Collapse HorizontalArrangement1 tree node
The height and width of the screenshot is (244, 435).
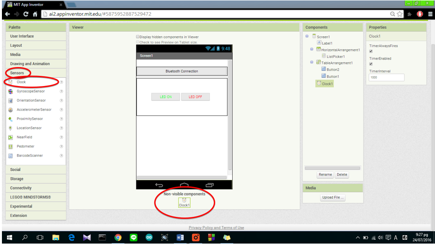pyautogui.click(x=312, y=49)
